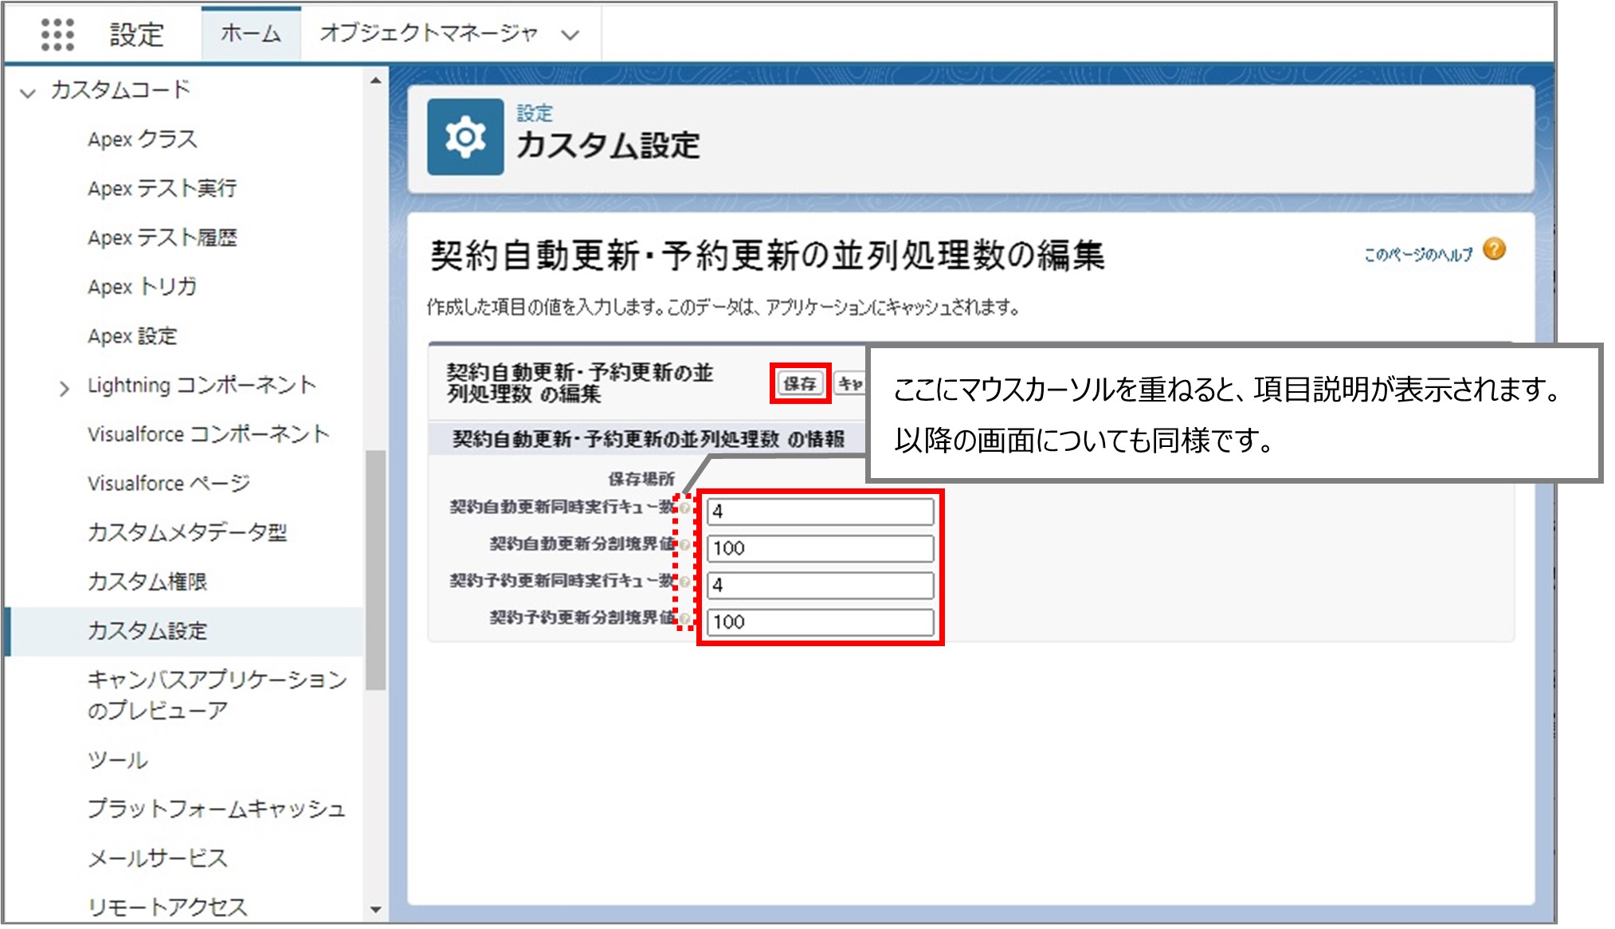Expand the Lightning コンポーネント tree item
The image size is (1615, 929).
[x=63, y=386]
